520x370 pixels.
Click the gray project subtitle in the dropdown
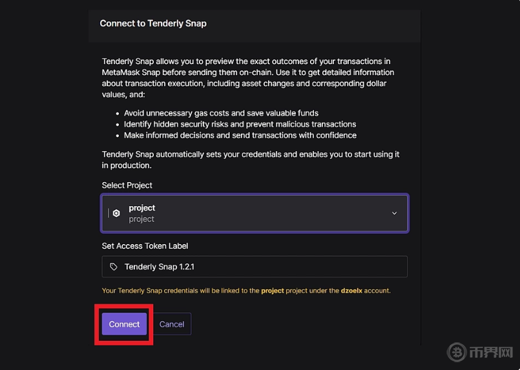[x=141, y=219]
